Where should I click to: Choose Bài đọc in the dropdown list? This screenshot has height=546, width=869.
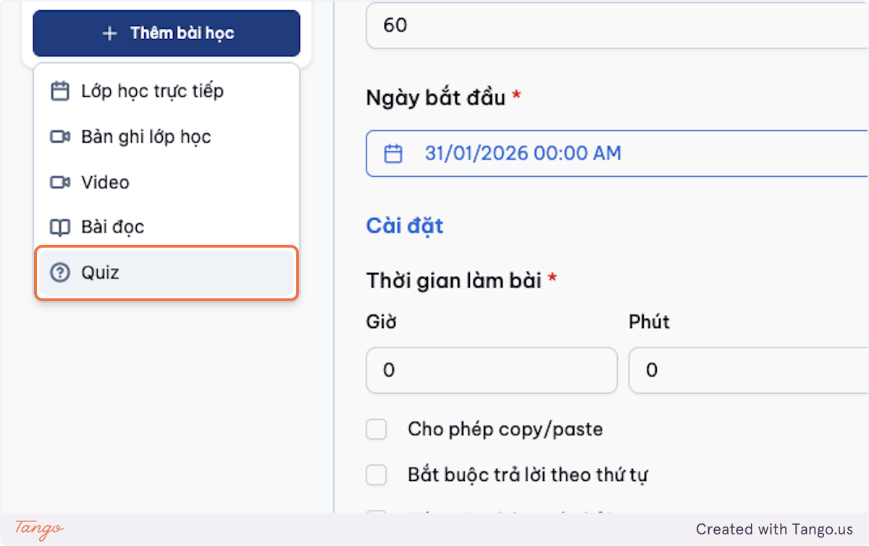(167, 227)
